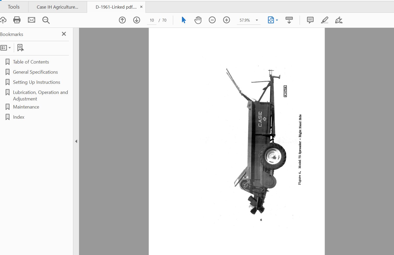Viewport: 394px width, 255px height.
Task: Switch to the Tools tab
Action: (x=14, y=7)
